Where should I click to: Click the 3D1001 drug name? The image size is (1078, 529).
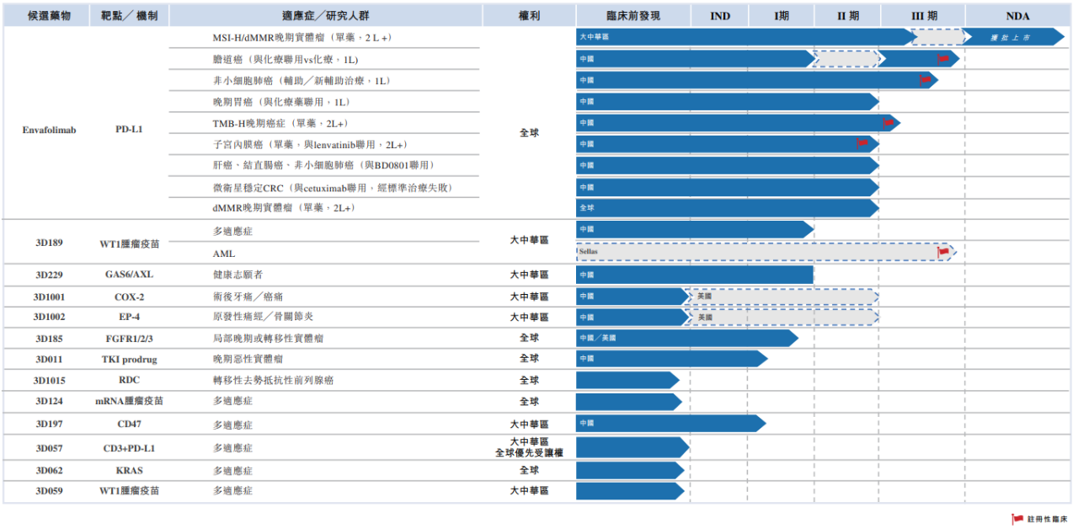(49, 297)
